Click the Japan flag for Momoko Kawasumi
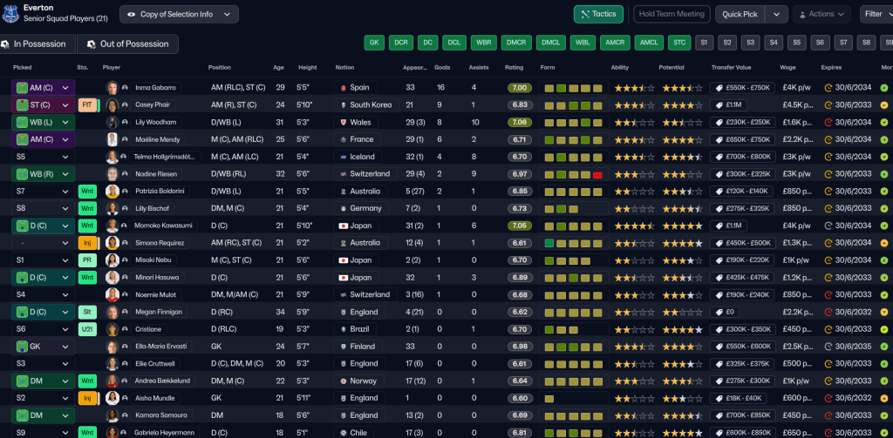 coord(343,226)
